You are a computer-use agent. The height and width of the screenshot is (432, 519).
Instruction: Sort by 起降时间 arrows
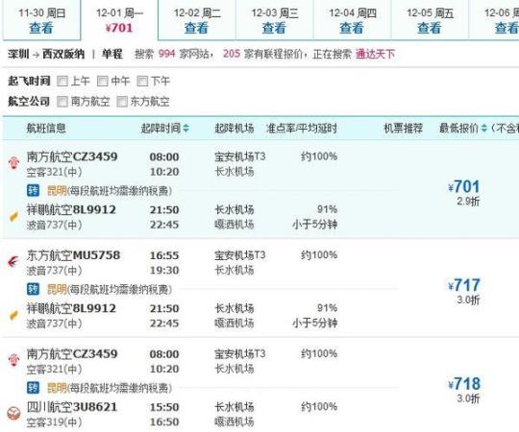(x=186, y=129)
